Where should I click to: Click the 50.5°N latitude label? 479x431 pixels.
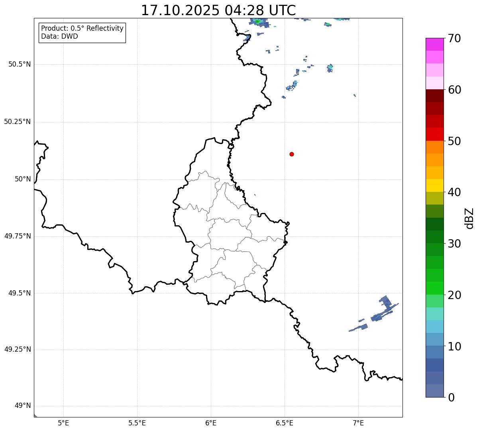[x=19, y=64]
